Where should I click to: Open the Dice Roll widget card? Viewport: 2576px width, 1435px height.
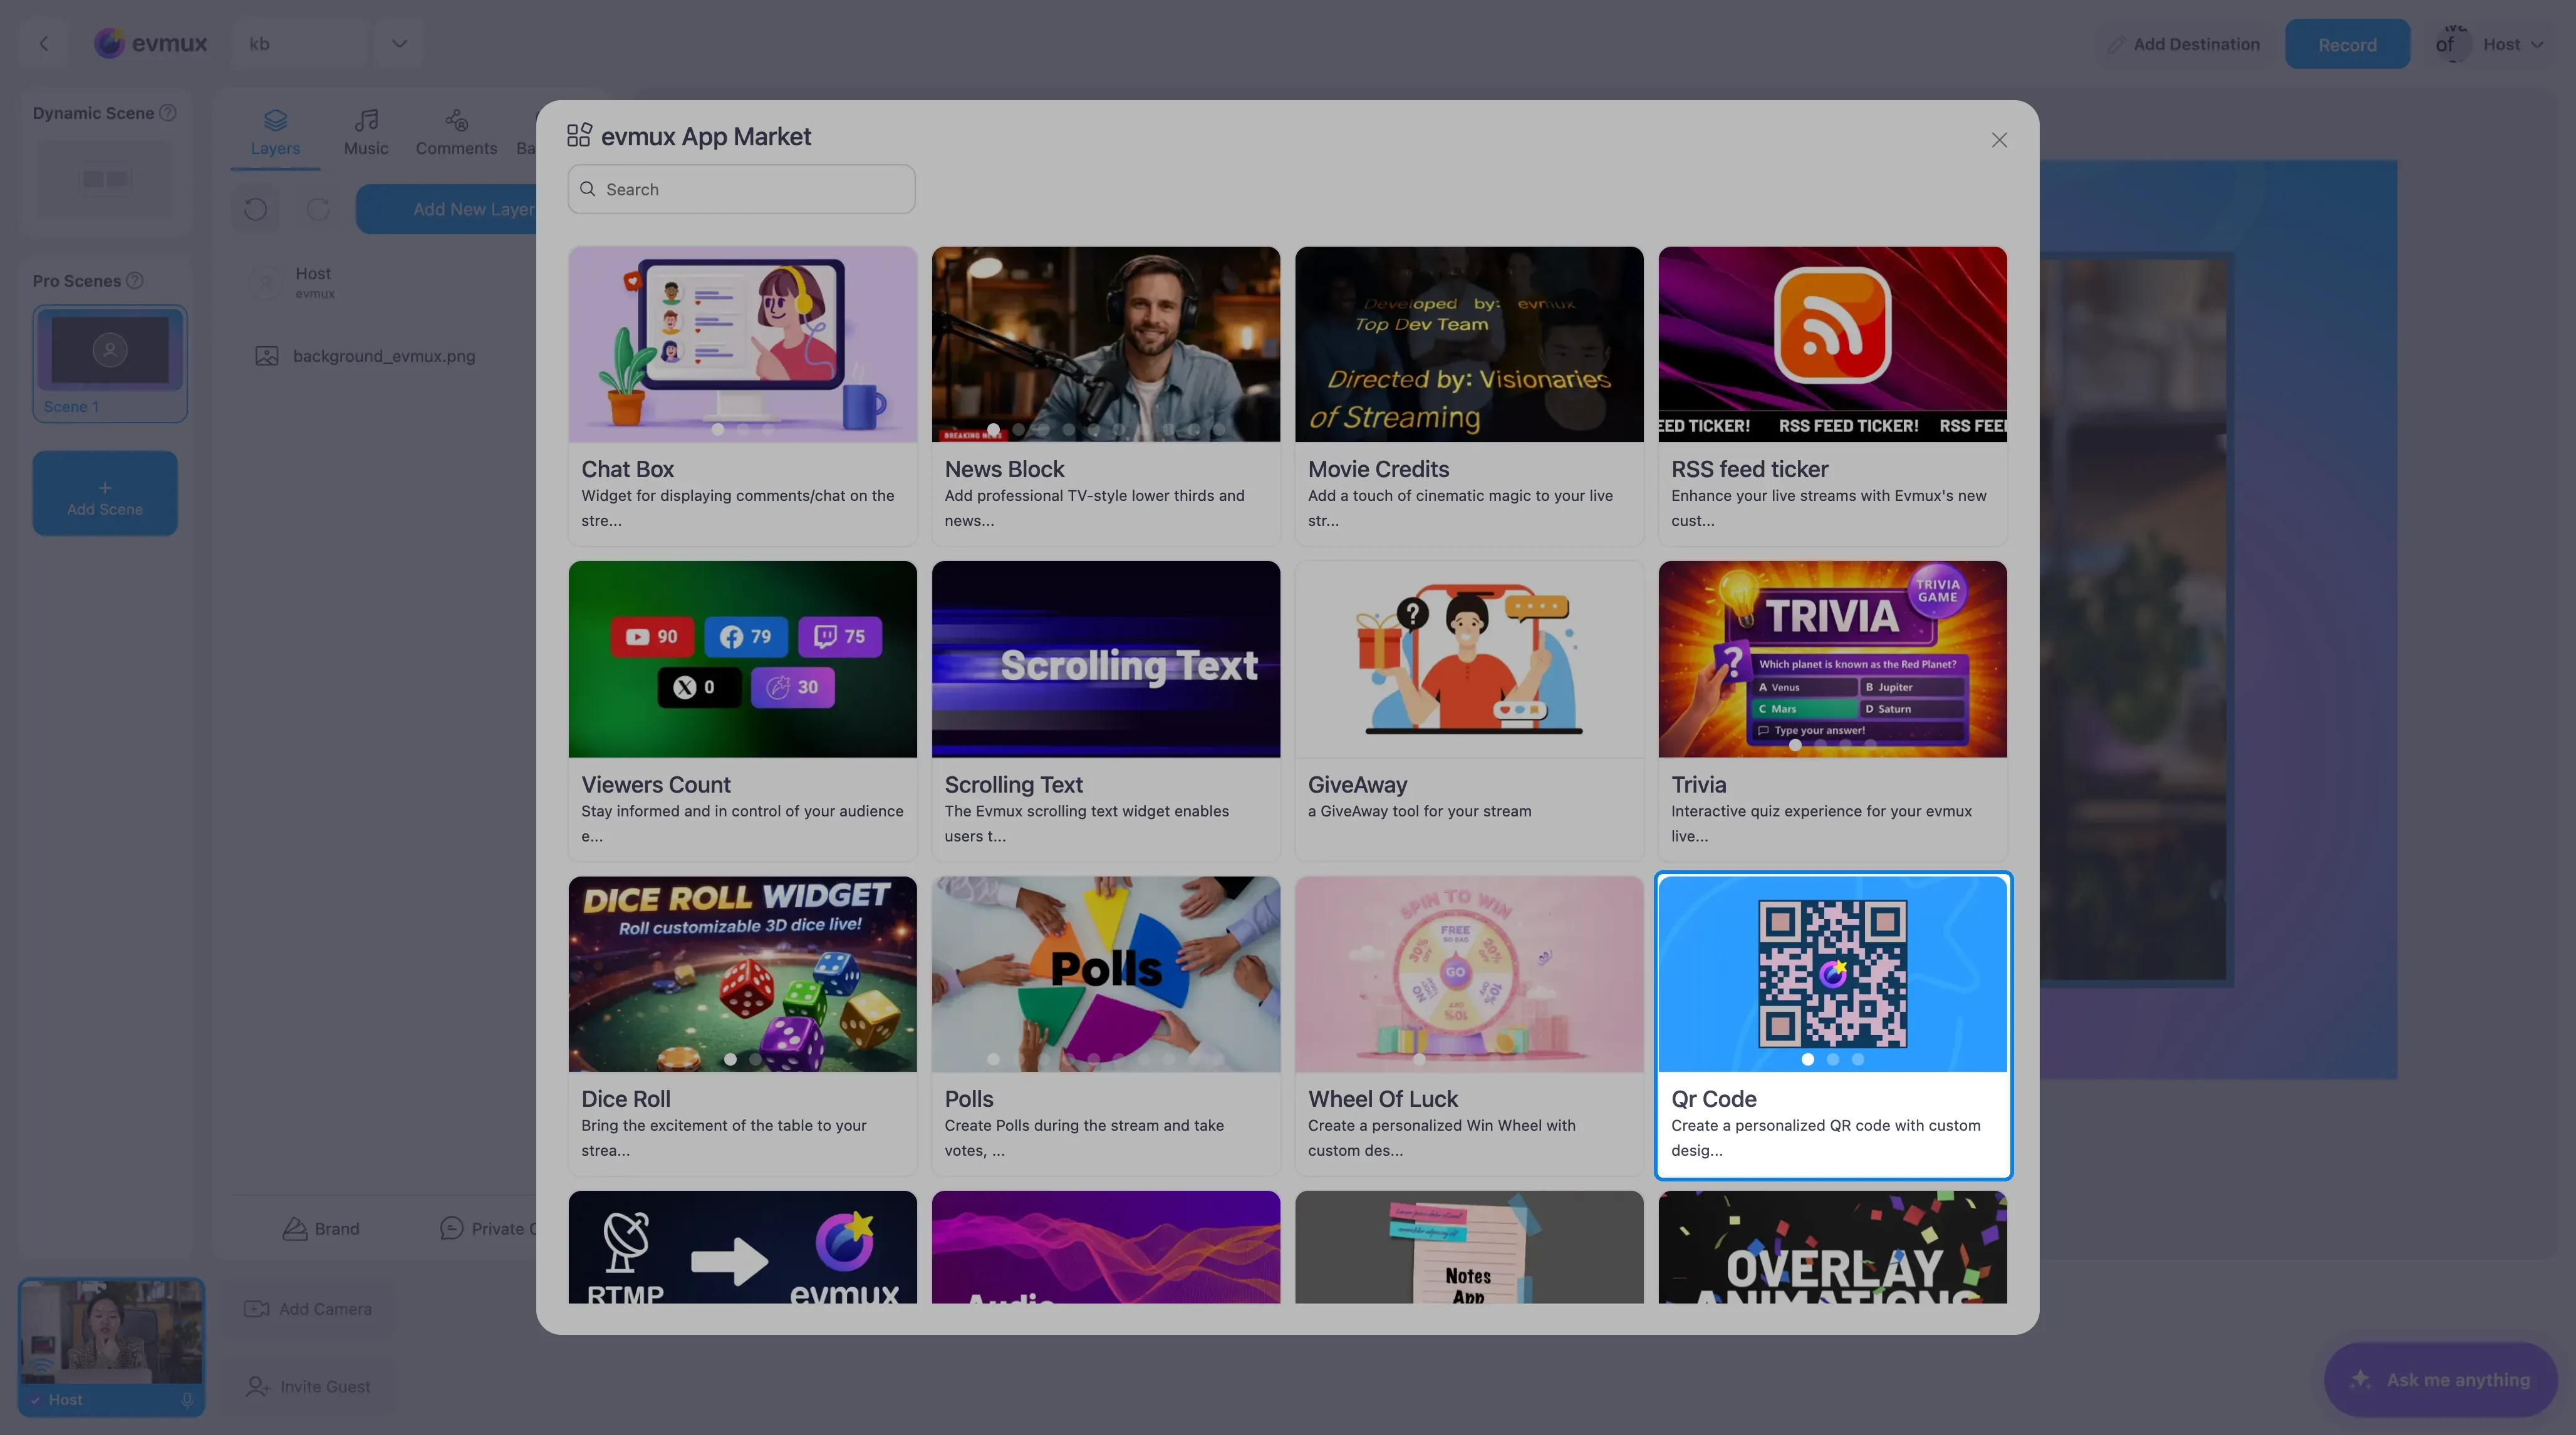coord(742,1026)
